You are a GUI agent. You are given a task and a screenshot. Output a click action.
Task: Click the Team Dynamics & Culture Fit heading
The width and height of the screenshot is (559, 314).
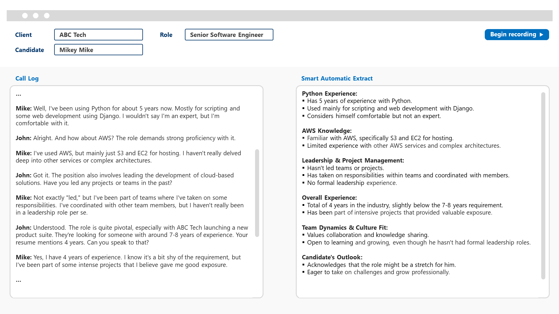345,228
